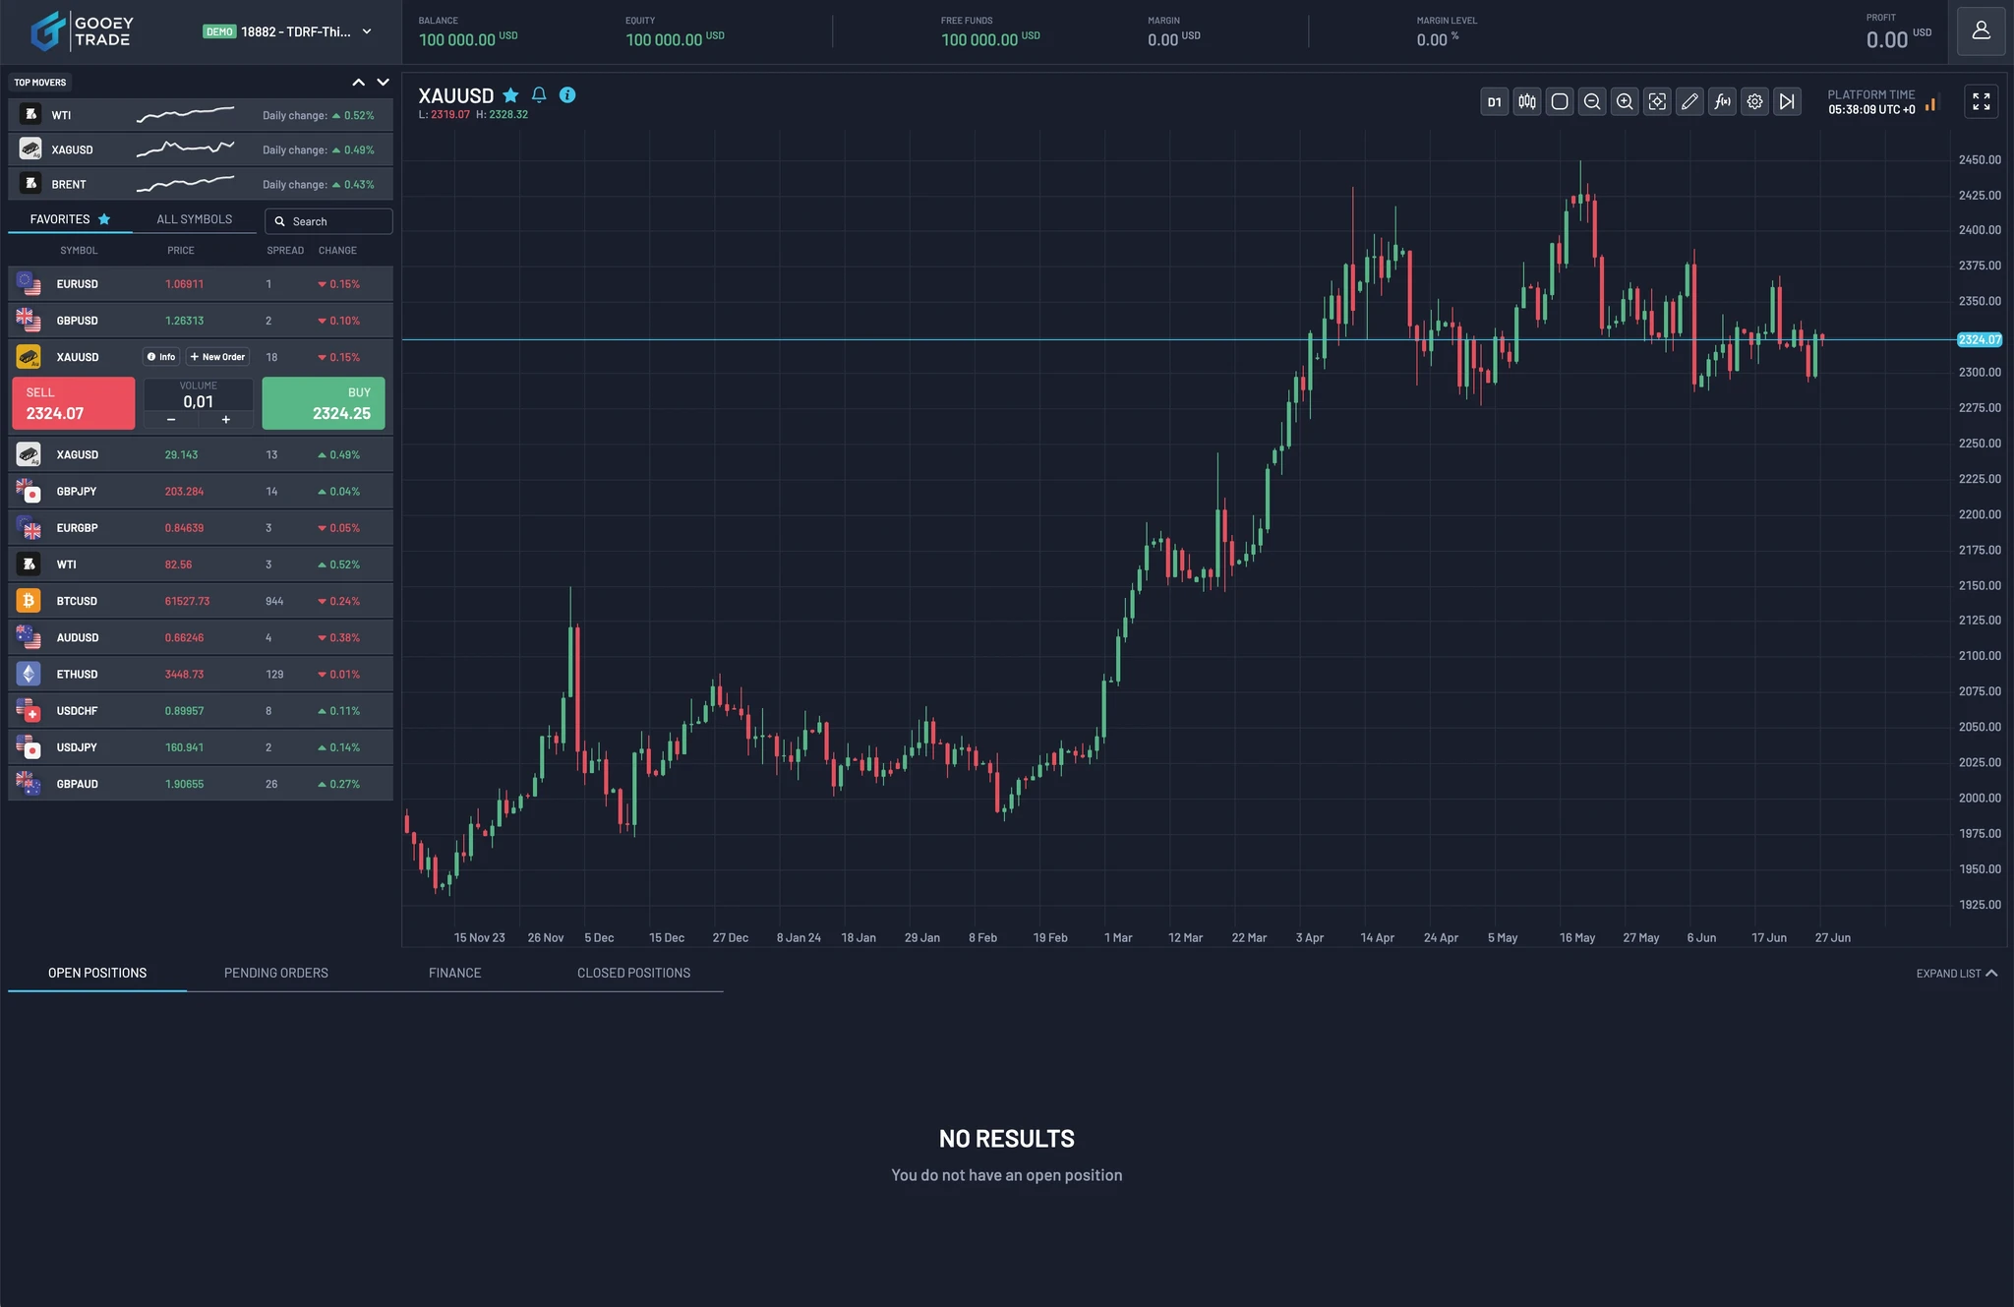Toggle the D1 timeframe button
The width and height of the screenshot is (2014, 1307).
pyautogui.click(x=1493, y=101)
